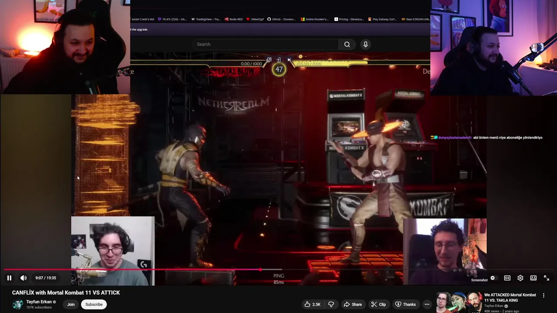This screenshot has width=557, height=313.
Task: Send Thanks to the creator
Action: [x=405, y=304]
